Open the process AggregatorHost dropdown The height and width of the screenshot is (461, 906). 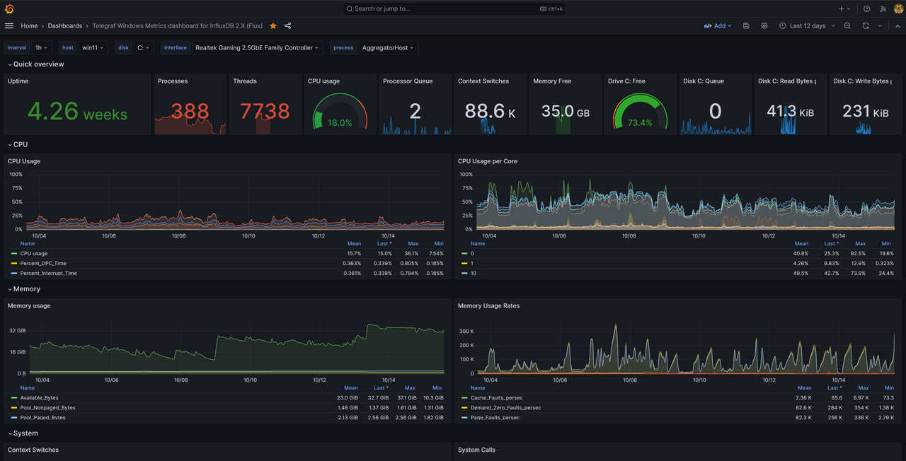click(388, 48)
